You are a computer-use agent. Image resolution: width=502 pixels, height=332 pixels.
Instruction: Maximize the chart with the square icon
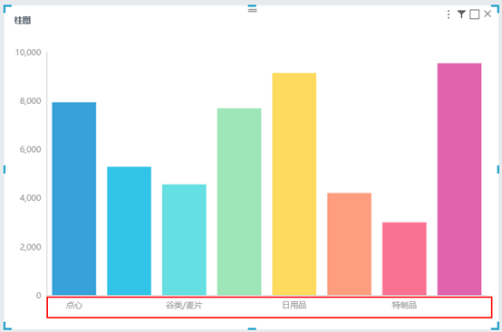(x=475, y=14)
